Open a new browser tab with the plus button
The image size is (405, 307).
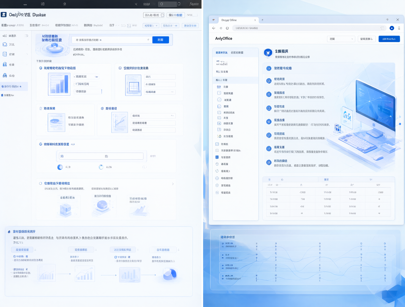point(262,20)
